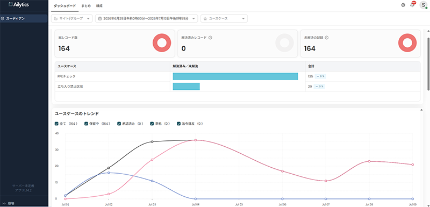Click the 0 value under 解決済みレコード
This screenshot has height=207, width=430.
tap(183, 49)
